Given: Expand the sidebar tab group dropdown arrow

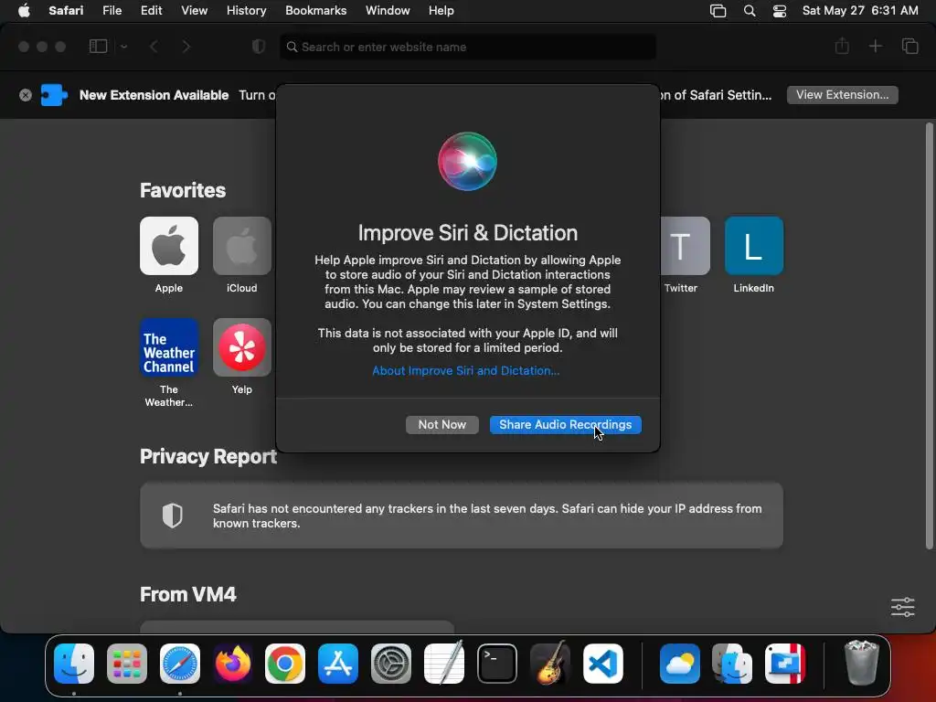Looking at the screenshot, I should tap(123, 47).
